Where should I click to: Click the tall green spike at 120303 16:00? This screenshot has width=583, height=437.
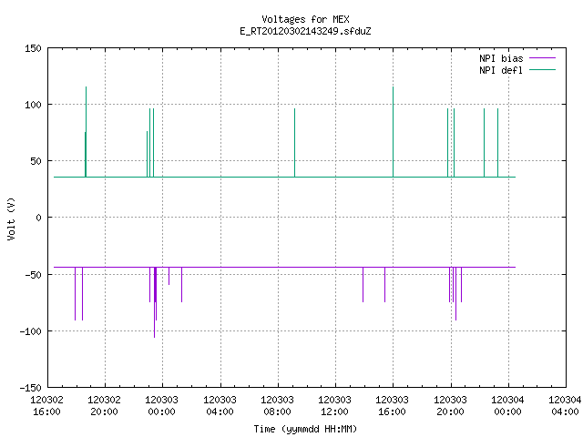(393, 132)
